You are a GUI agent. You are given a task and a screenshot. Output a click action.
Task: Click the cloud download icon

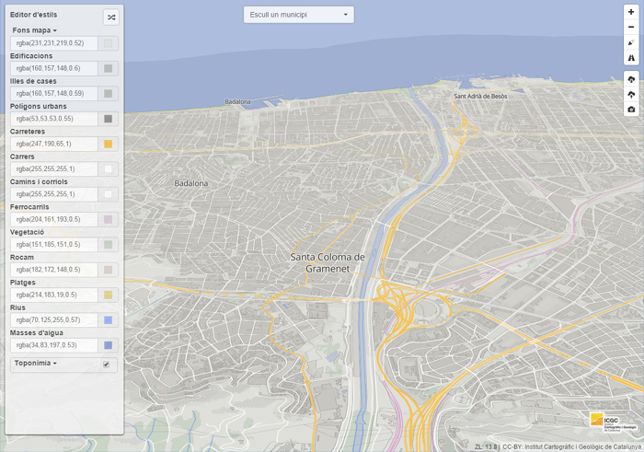[631, 80]
